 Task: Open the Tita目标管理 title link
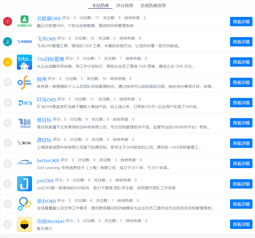click(x=50, y=59)
